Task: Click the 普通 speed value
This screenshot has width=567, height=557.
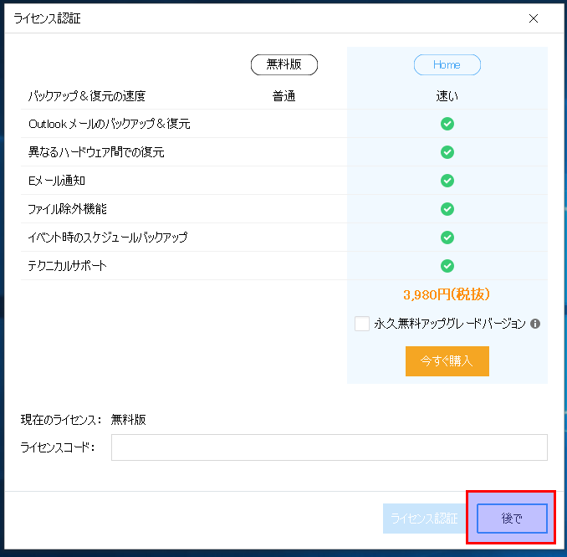Action: (x=283, y=96)
